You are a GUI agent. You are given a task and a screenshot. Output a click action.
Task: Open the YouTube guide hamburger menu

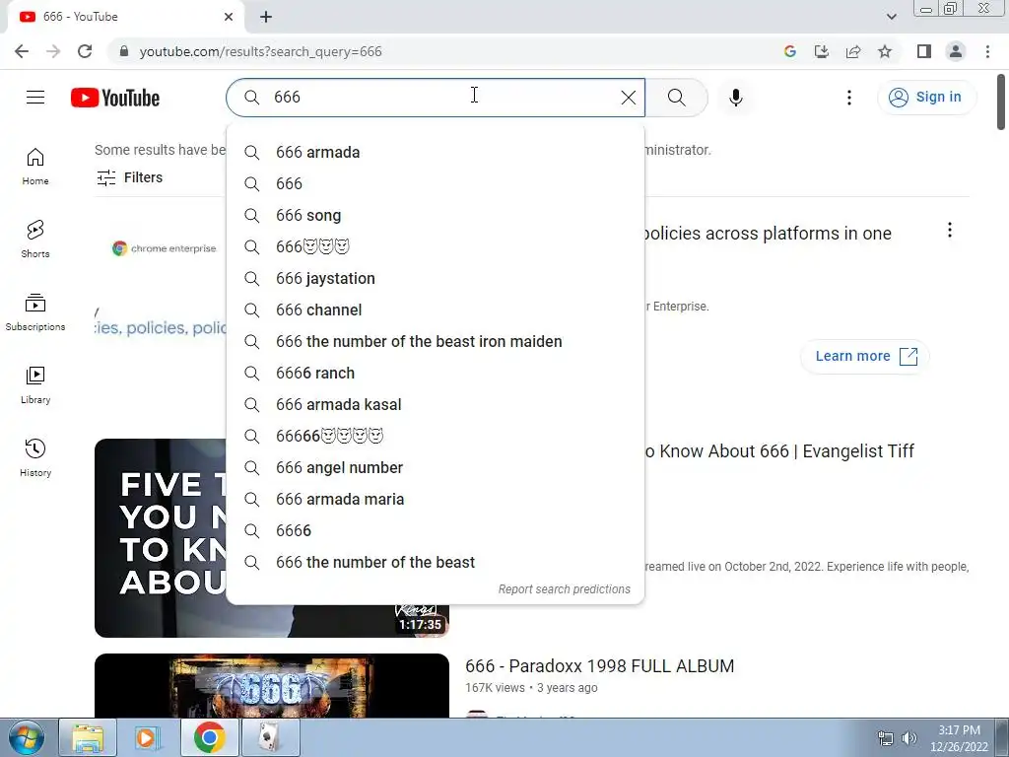(35, 98)
